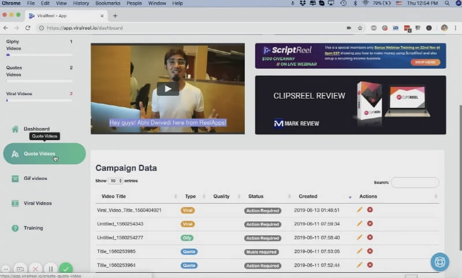Click the Quote badge on Title_1560253964

(189, 265)
